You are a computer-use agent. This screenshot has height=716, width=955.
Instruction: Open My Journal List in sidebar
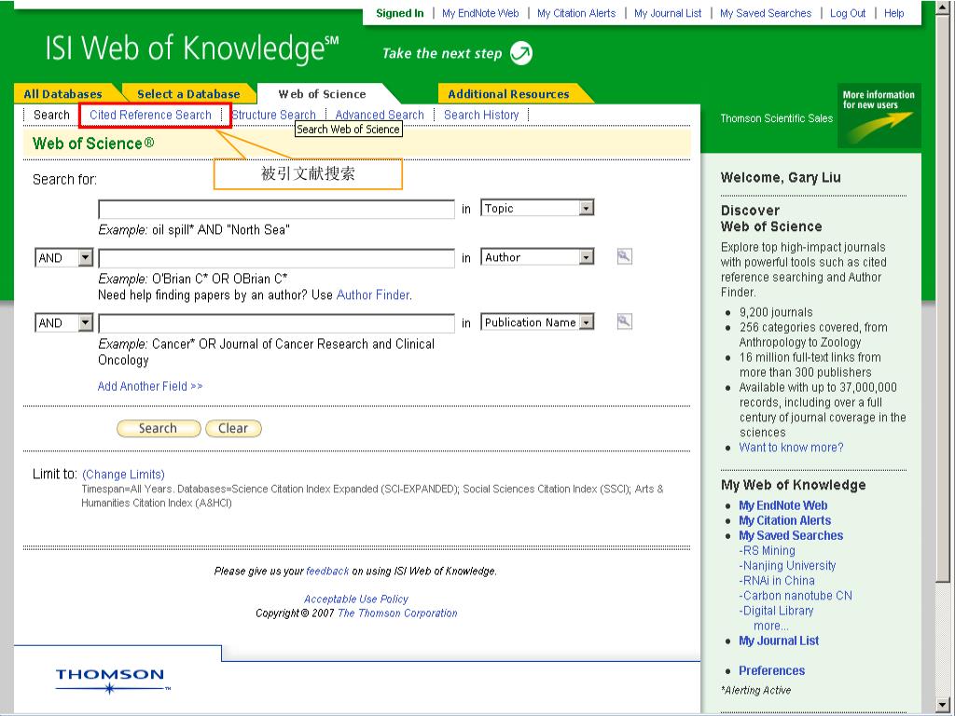[x=779, y=640]
